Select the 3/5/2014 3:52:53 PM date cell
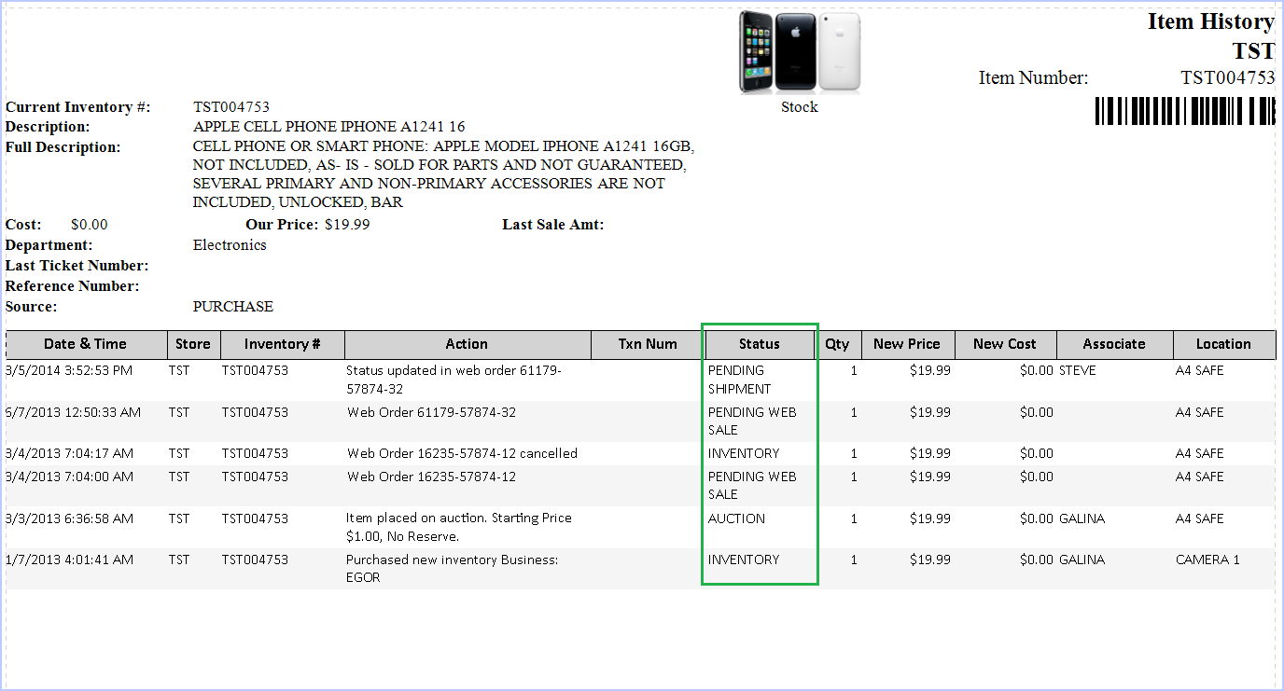1284x691 pixels. pyautogui.click(x=69, y=370)
